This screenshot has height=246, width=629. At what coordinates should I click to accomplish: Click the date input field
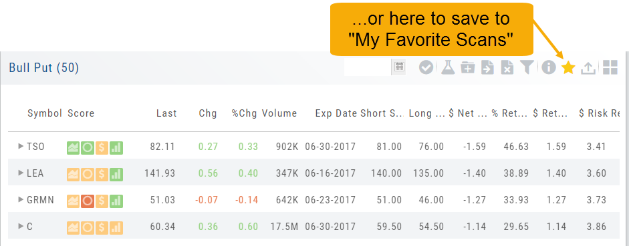[x=368, y=67]
